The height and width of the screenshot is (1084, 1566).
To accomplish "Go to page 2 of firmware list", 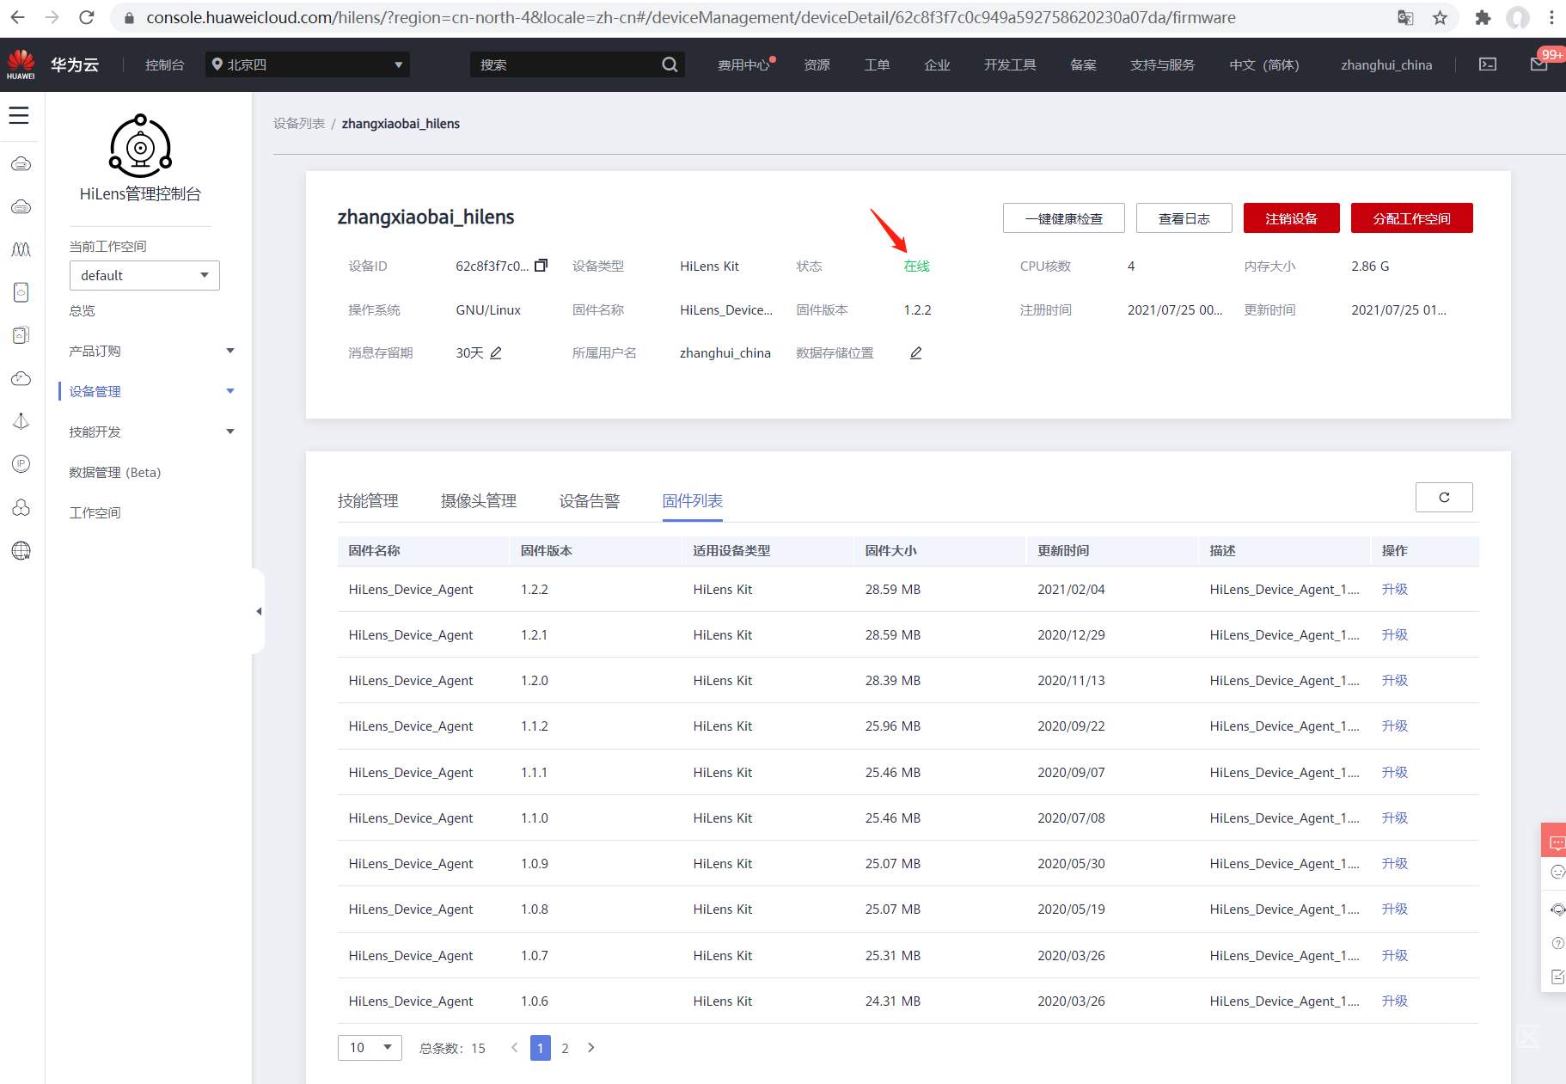I will (565, 1047).
